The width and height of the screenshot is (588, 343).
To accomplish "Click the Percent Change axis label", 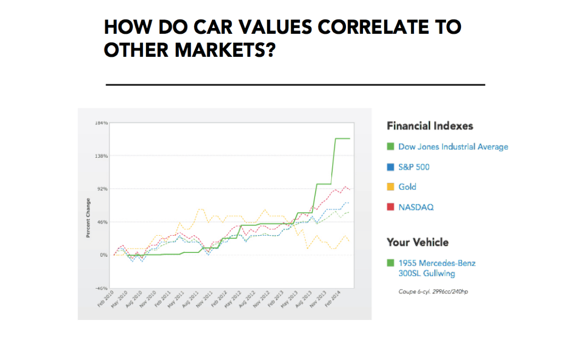I will click(x=88, y=218).
